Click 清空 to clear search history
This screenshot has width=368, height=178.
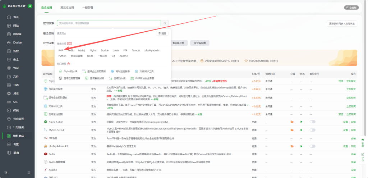(x=162, y=33)
